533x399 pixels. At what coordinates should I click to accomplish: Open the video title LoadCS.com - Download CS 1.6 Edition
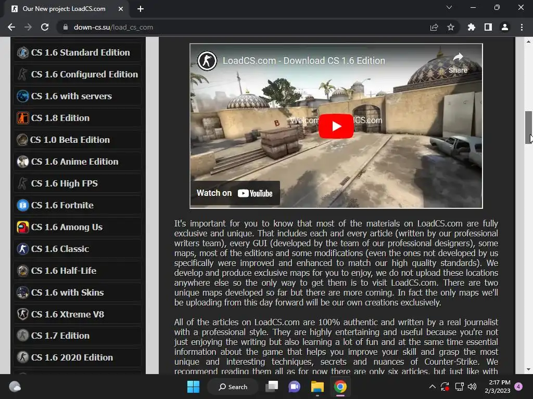click(x=304, y=61)
